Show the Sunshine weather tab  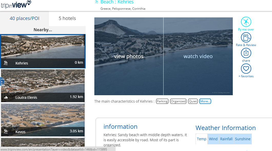(x=243, y=139)
